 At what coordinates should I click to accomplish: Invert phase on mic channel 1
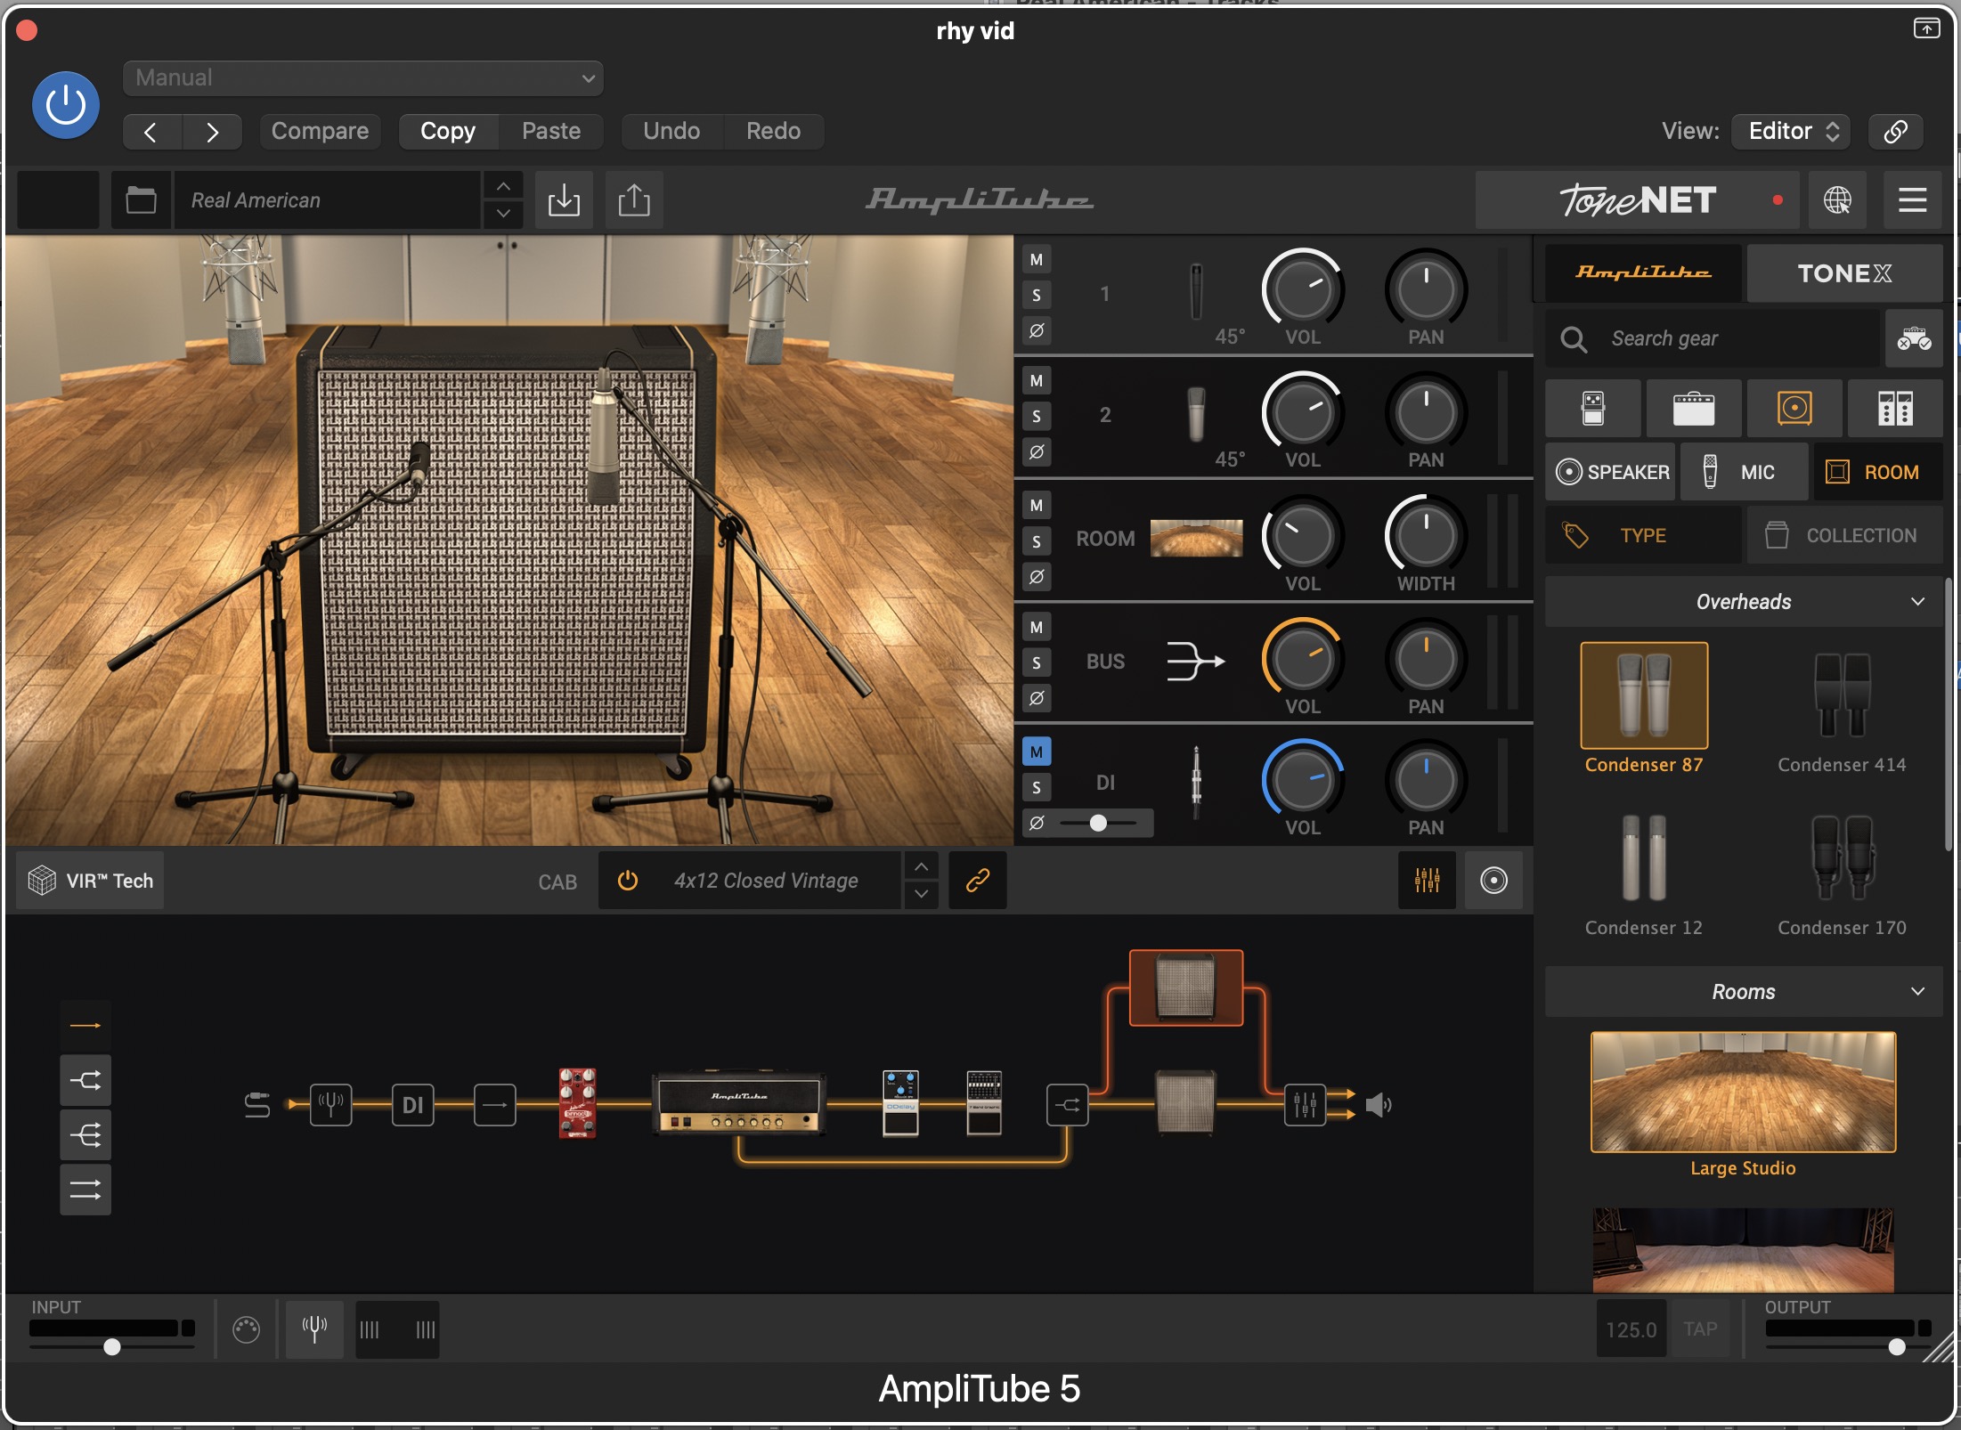click(x=1037, y=331)
